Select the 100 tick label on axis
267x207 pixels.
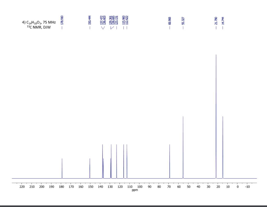point(140,187)
